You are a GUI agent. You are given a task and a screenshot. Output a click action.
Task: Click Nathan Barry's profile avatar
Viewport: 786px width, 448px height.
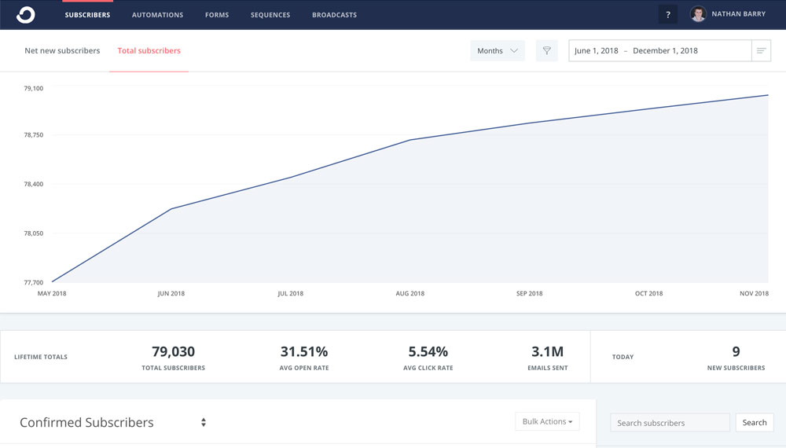click(x=698, y=14)
